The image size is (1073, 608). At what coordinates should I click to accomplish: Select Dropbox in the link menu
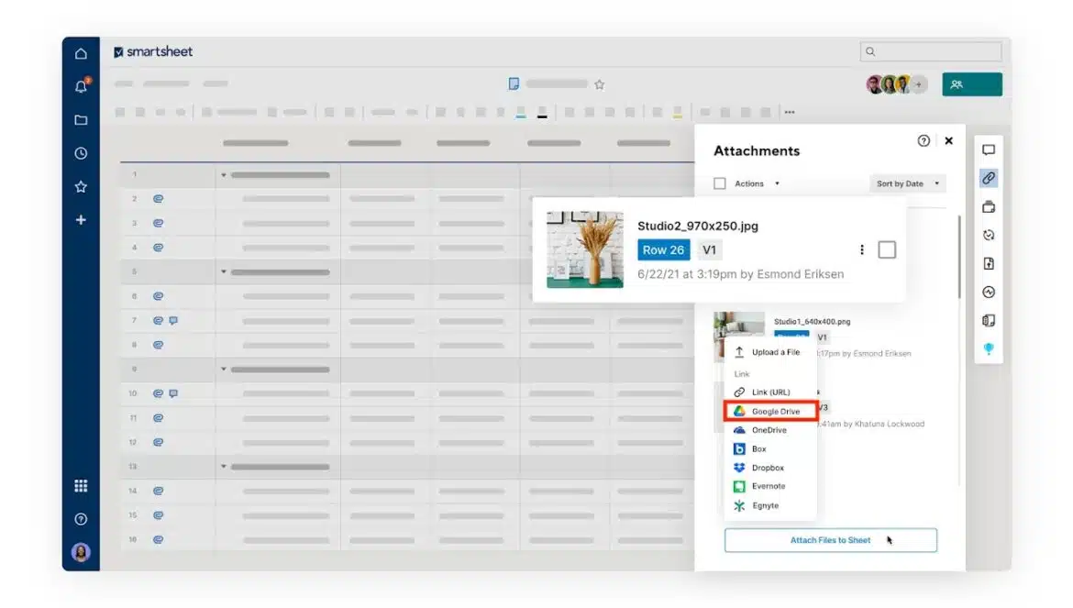point(767,468)
